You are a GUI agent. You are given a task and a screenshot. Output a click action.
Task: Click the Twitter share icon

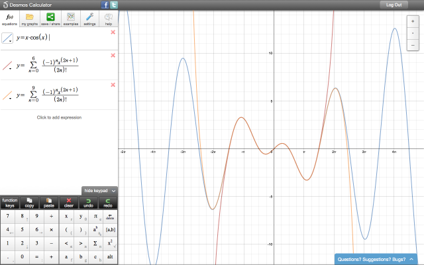coord(113,5)
